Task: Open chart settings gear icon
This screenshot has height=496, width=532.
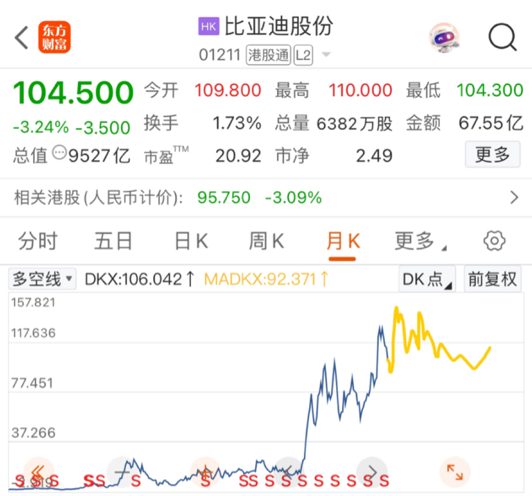Action: 494,241
